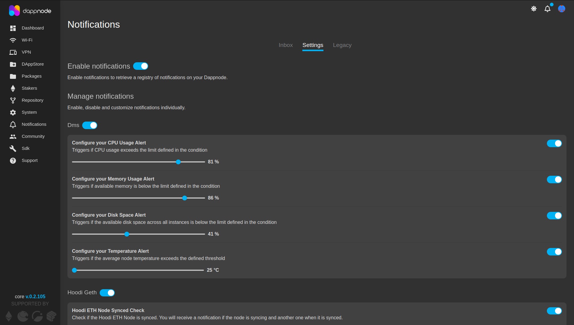Open the VPN section
Screen dimensions: 574x325
tap(26, 52)
